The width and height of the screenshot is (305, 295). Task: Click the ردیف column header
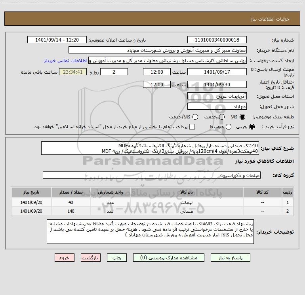coord(288,192)
